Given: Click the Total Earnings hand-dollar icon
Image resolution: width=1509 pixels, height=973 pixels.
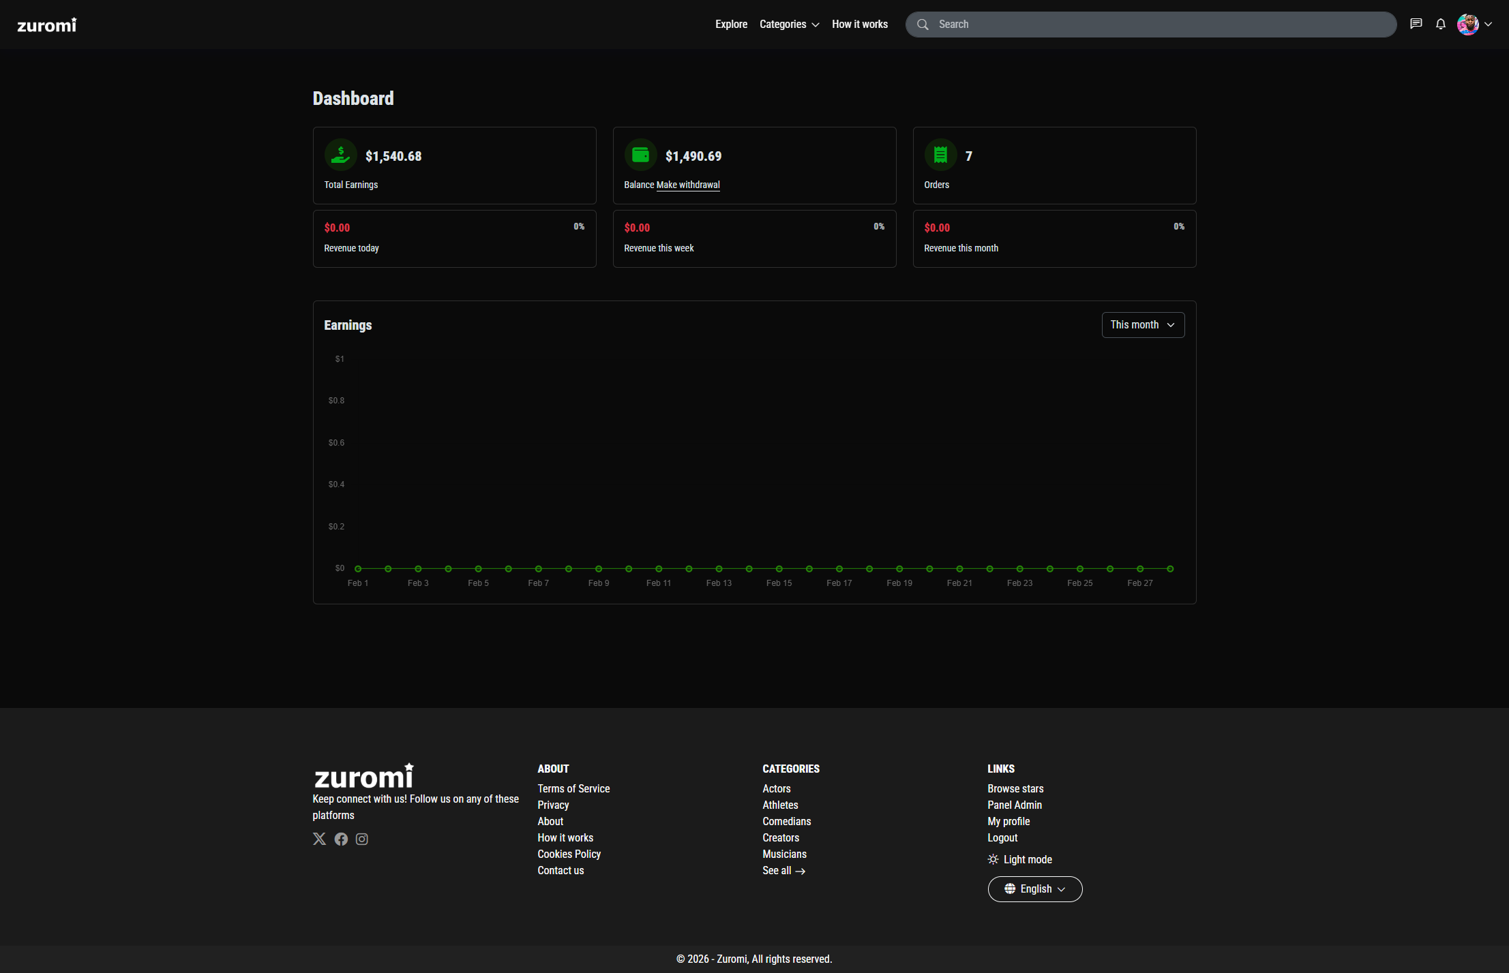Looking at the screenshot, I should pos(340,155).
